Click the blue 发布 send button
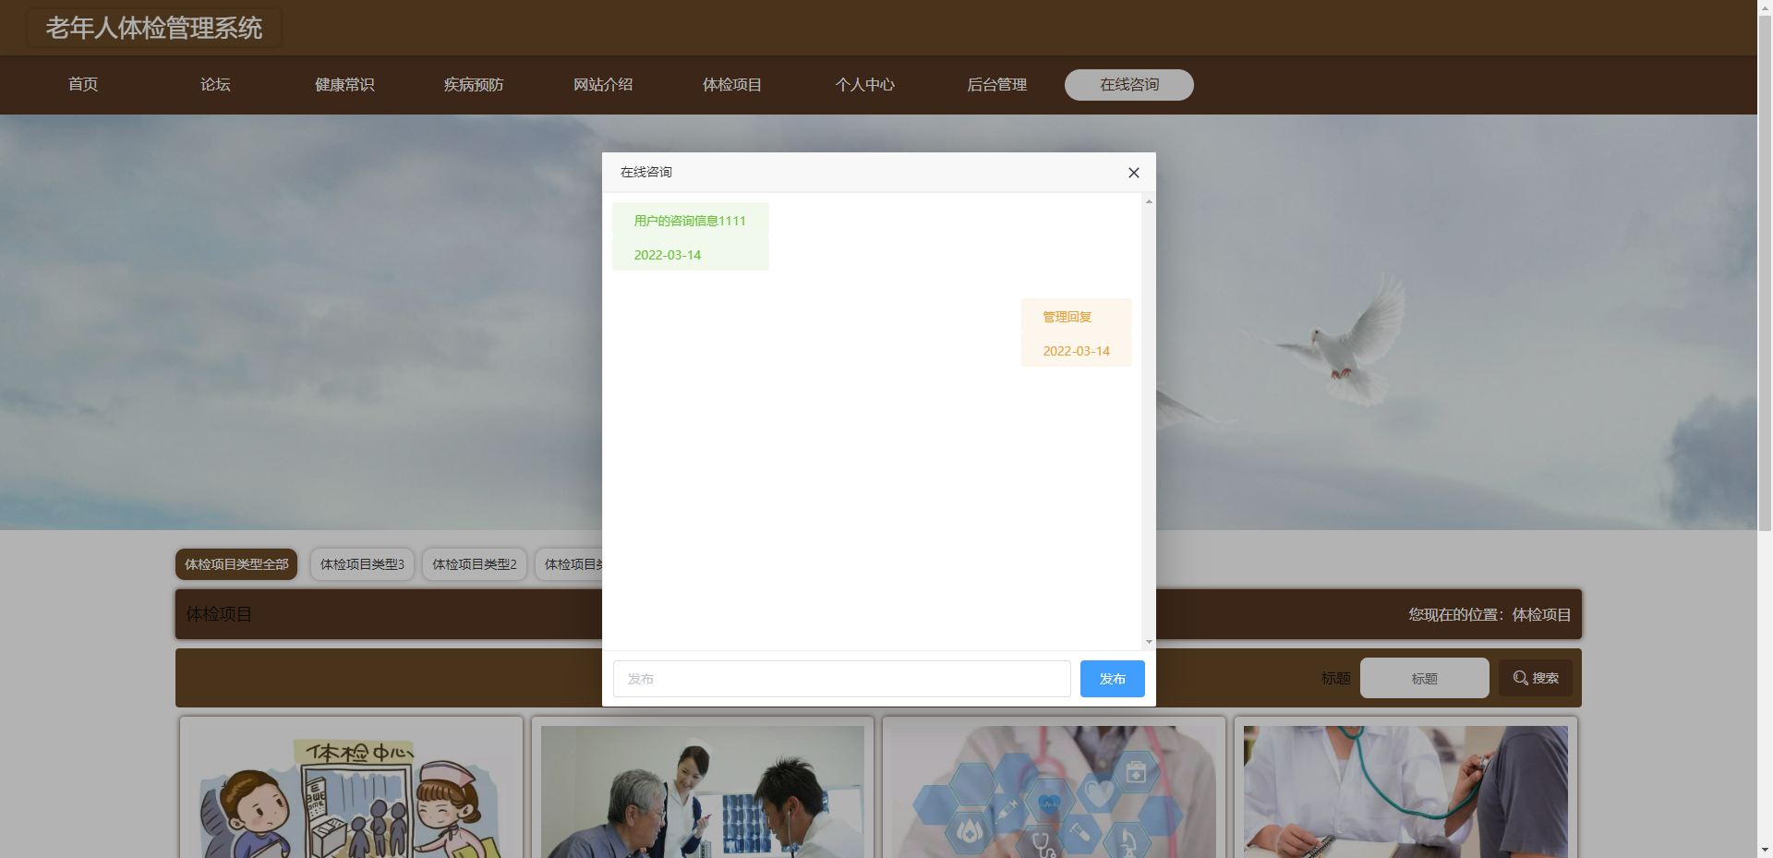Viewport: 1773px width, 858px height. tap(1112, 679)
